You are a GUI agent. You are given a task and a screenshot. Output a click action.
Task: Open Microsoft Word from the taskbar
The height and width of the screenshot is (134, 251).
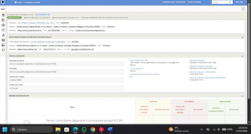110,129
